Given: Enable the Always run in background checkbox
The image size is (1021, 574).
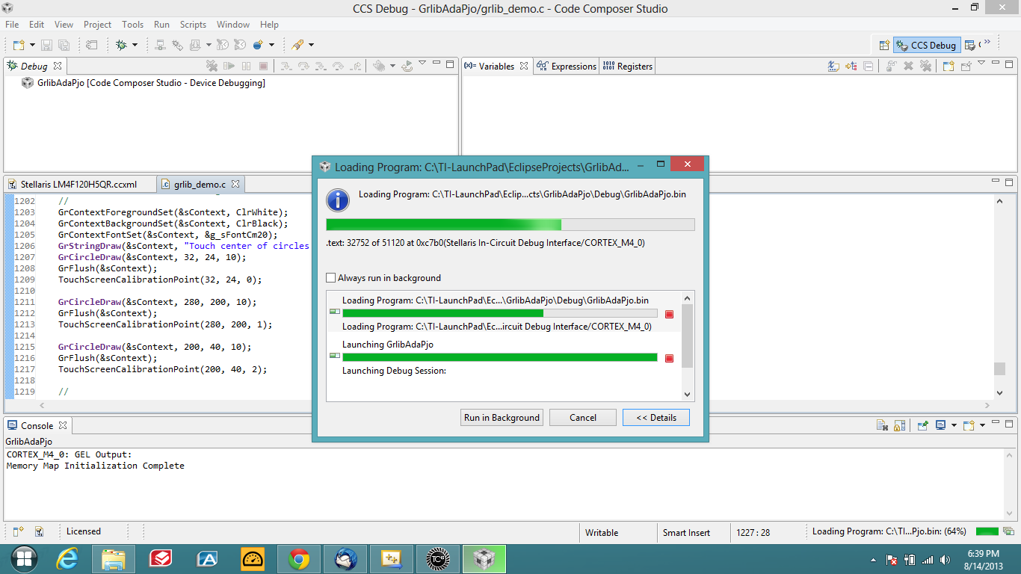Looking at the screenshot, I should pos(331,278).
